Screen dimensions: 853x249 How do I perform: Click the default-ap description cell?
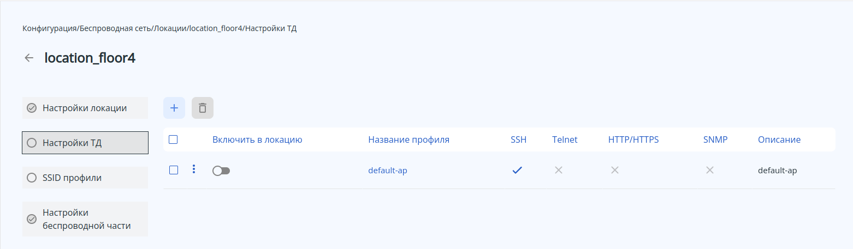[777, 171]
